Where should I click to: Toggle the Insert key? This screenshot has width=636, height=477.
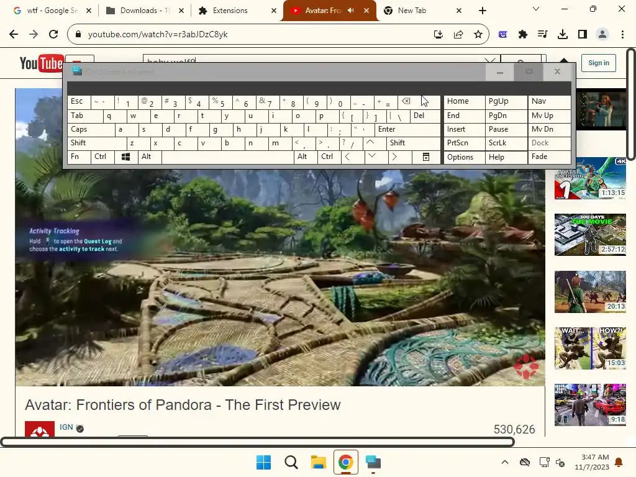pos(464,130)
